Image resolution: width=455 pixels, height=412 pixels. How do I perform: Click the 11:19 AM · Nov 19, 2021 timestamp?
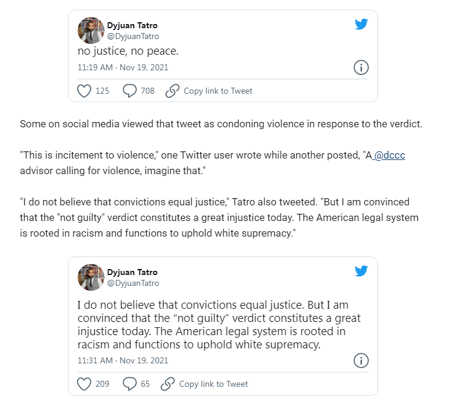click(123, 67)
